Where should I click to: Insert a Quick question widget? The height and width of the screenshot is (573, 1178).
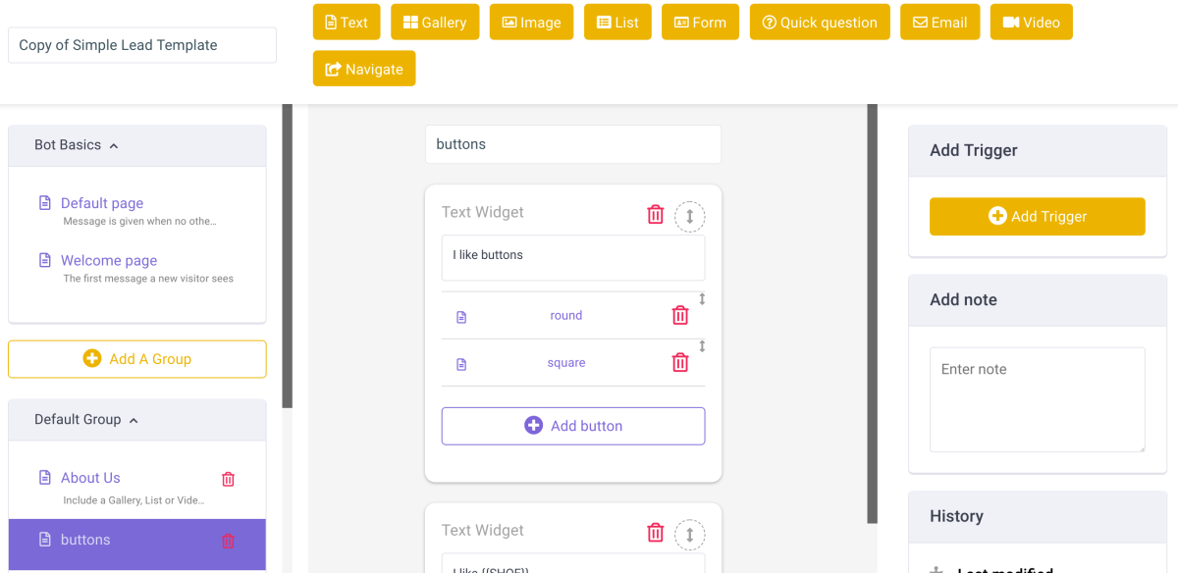tap(820, 23)
